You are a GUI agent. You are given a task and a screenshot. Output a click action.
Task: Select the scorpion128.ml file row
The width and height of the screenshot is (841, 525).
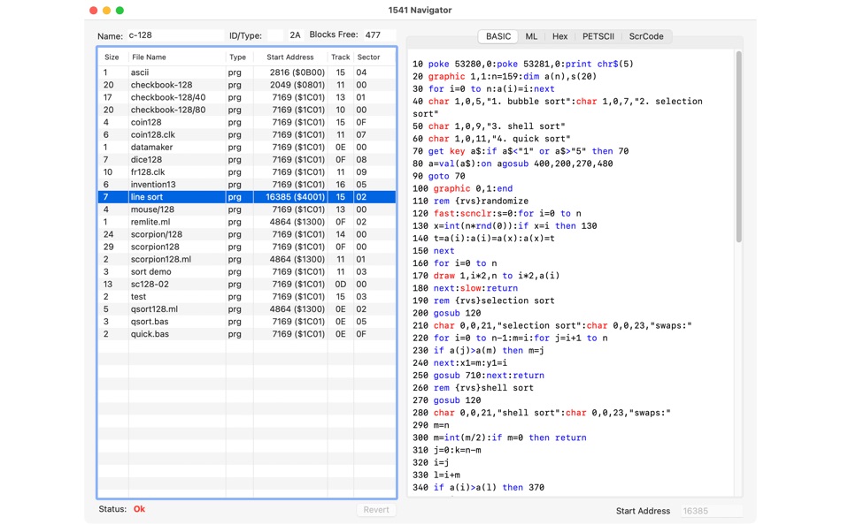(x=247, y=259)
